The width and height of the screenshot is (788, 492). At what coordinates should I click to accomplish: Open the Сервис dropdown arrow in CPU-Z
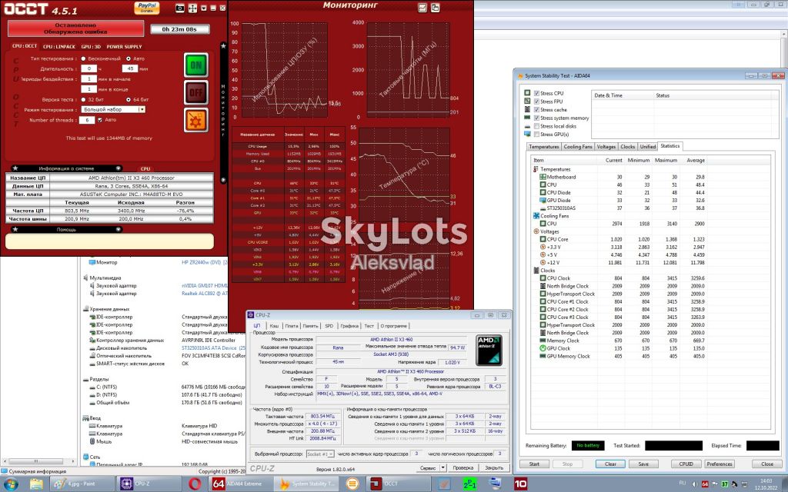[442, 467]
